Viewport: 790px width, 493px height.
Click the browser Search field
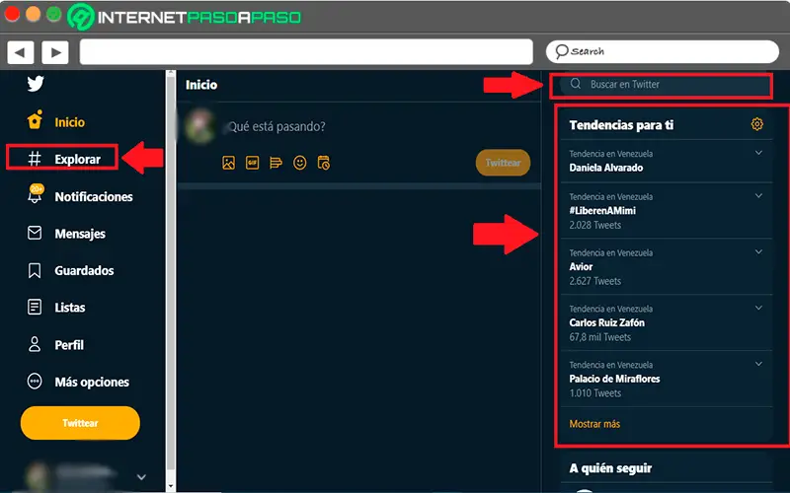(x=663, y=51)
